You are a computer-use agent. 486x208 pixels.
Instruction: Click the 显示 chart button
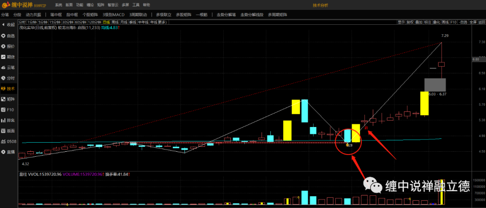pyautogui.click(x=401, y=22)
